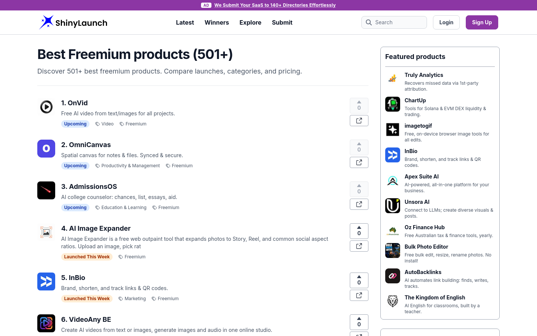Open the Submit page
537x336 pixels.
[x=282, y=22]
